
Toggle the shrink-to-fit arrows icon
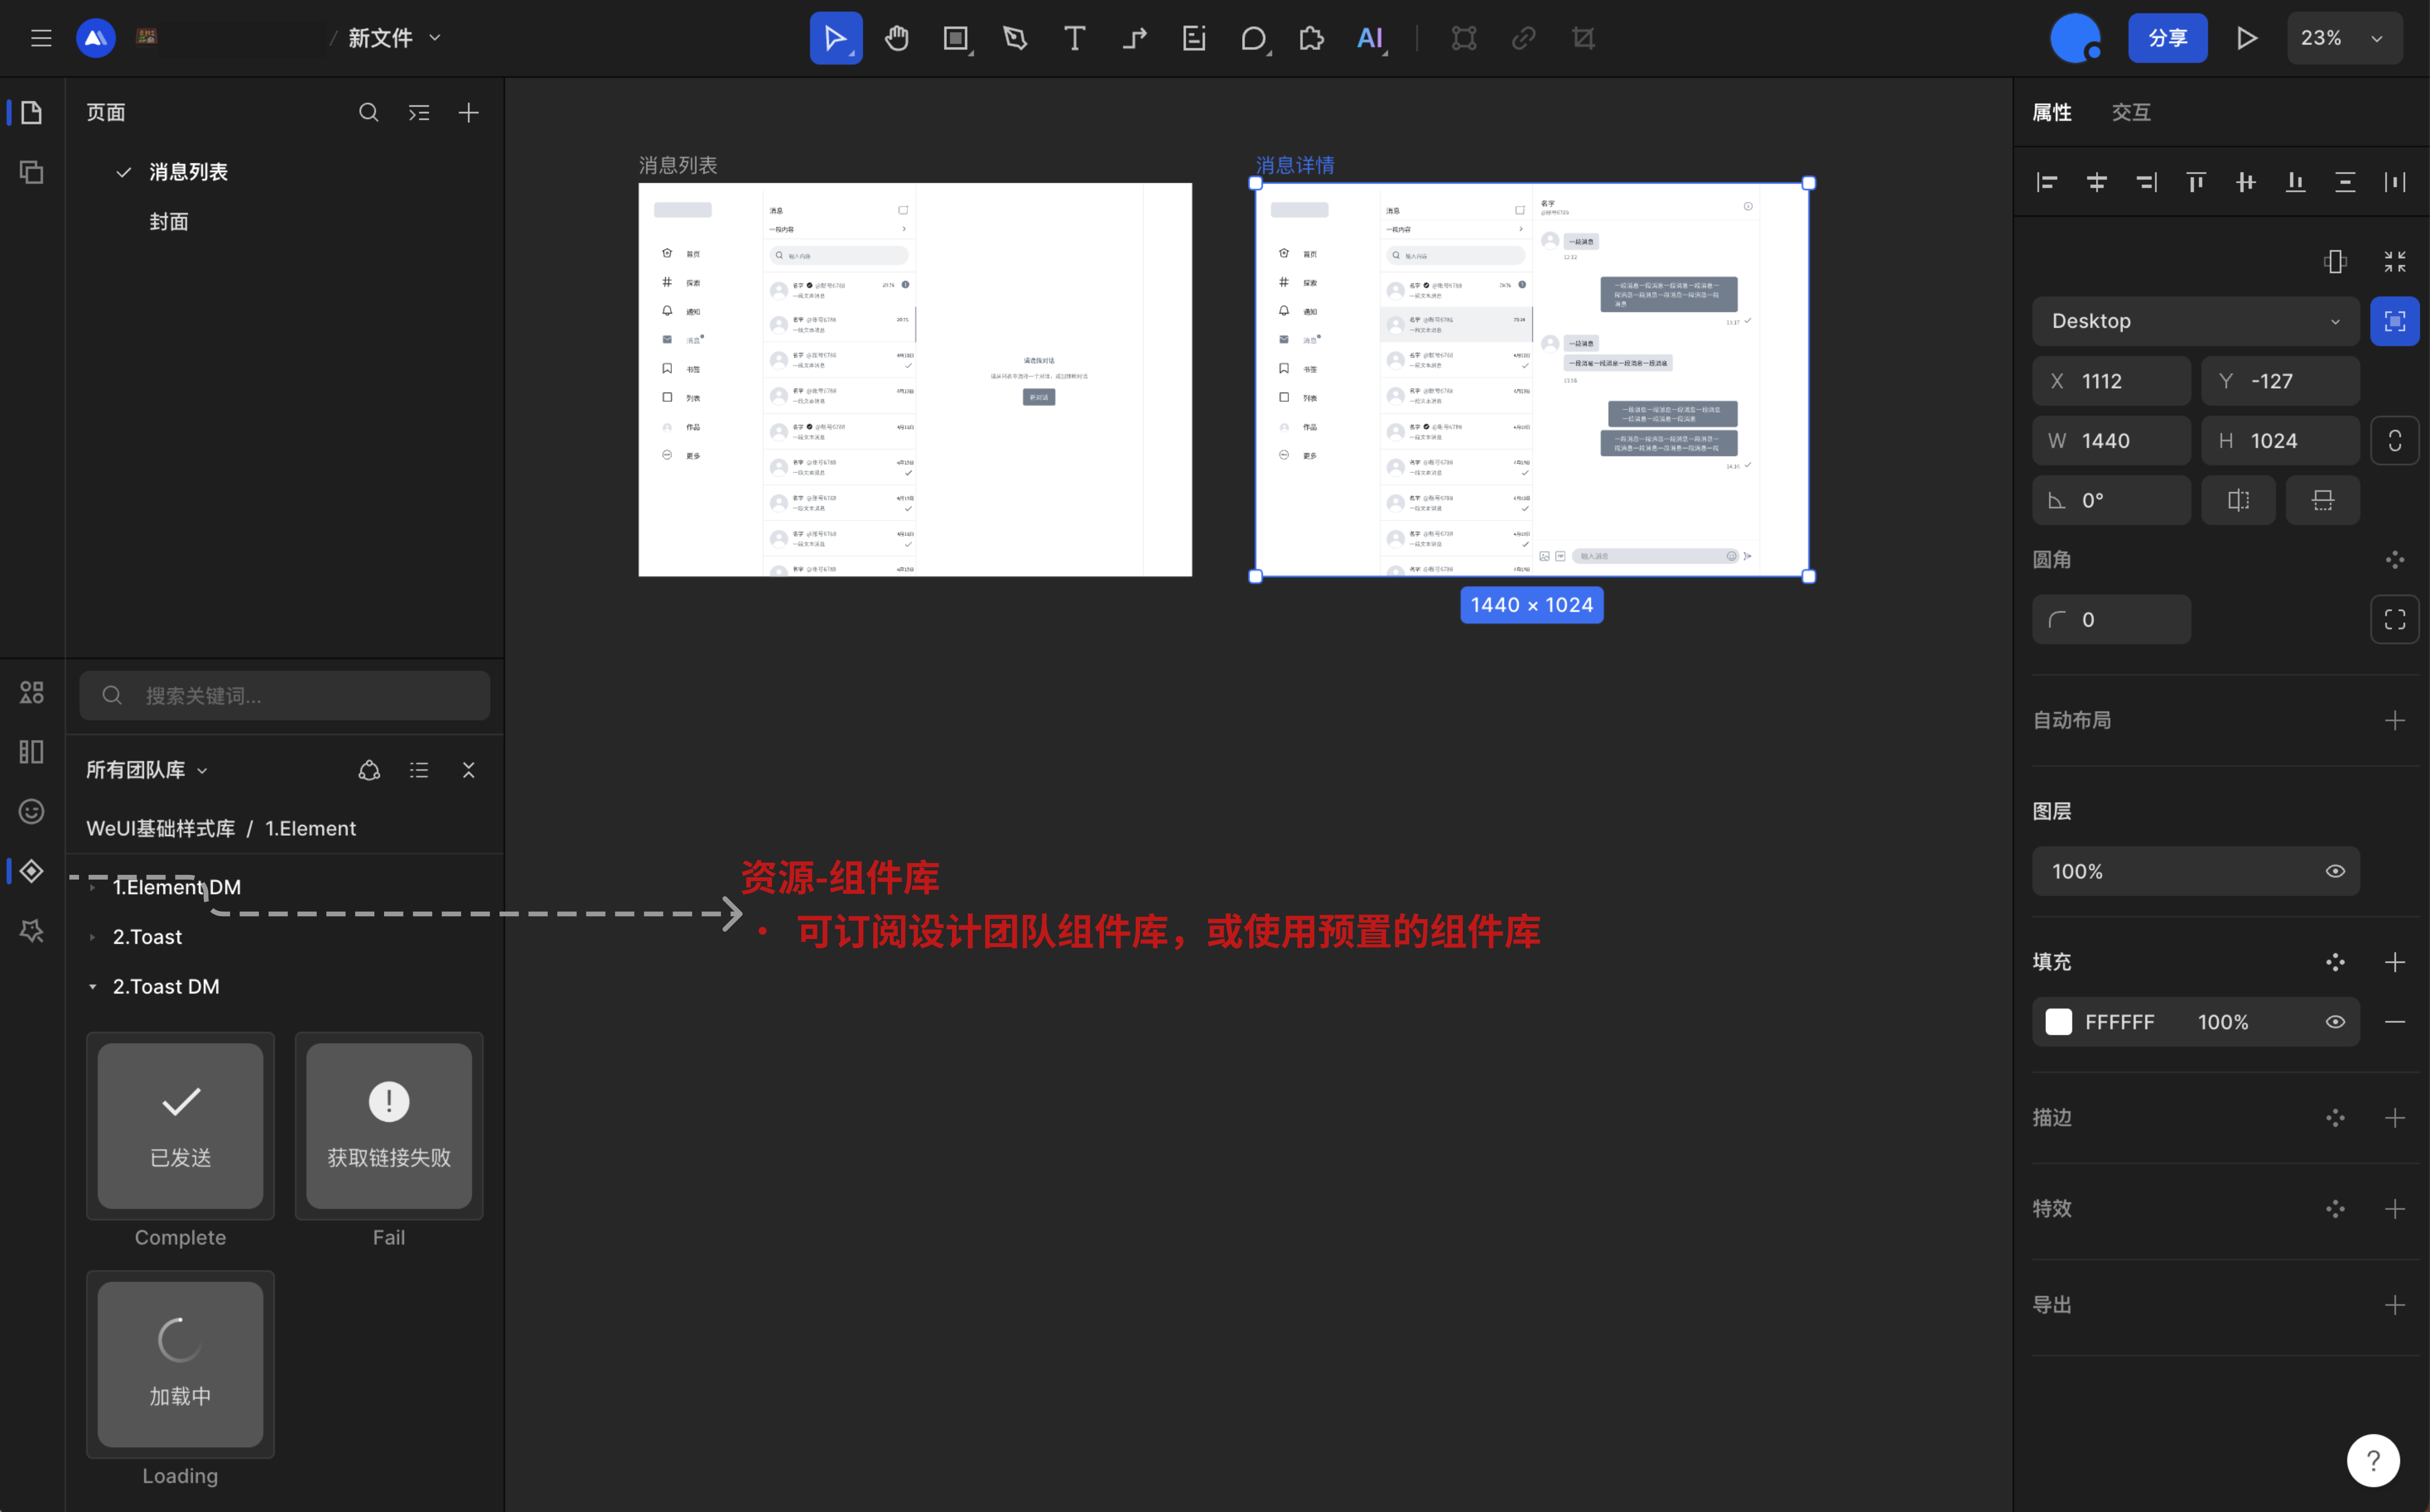2395,261
